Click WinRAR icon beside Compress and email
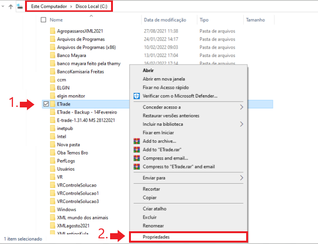The image size is (318, 244). tap(137, 158)
